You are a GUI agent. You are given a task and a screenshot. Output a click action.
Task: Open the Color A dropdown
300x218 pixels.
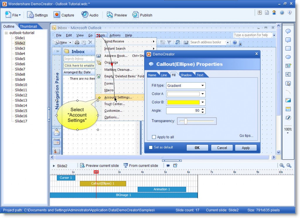pos(202,94)
